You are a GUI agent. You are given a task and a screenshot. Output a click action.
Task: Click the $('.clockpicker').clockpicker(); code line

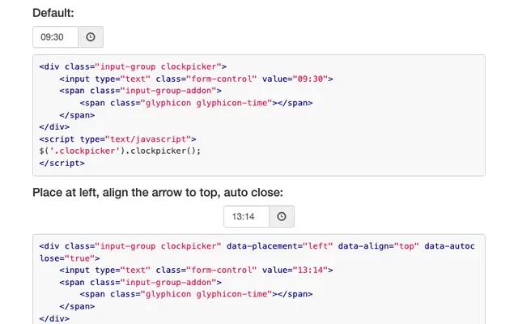point(120,151)
